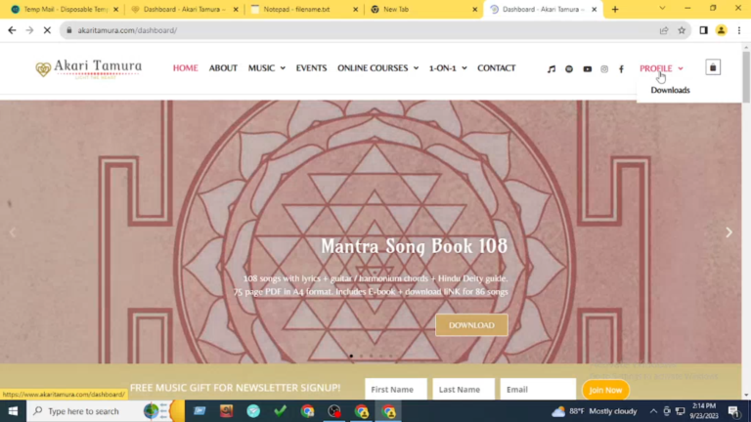751x422 pixels.
Task: Open the Instagram icon link
Action: coord(604,69)
